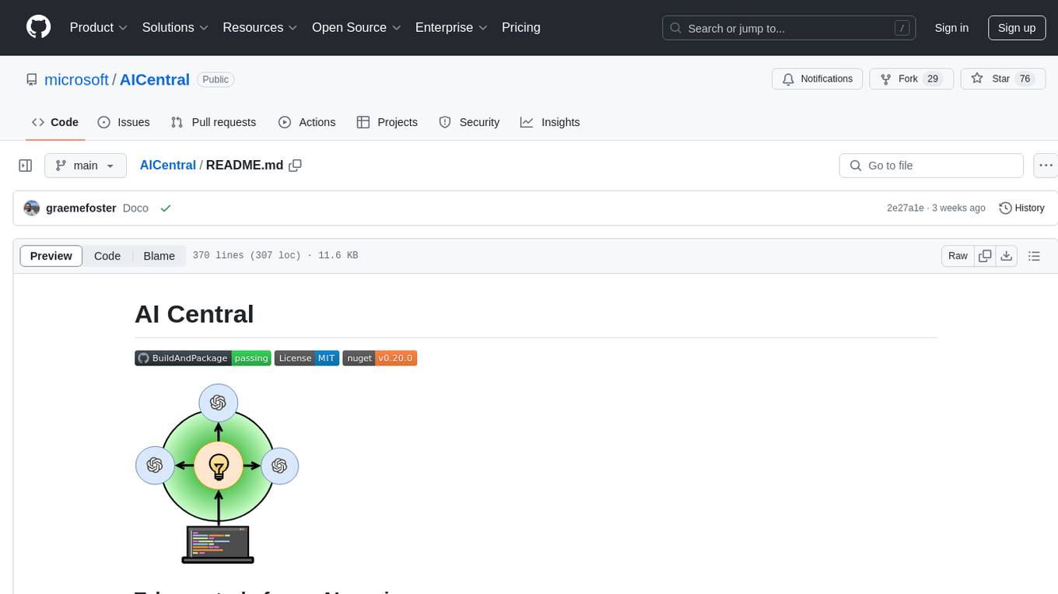Image resolution: width=1058 pixels, height=594 pixels.
Task: Open the Raw file view
Action: 958,256
